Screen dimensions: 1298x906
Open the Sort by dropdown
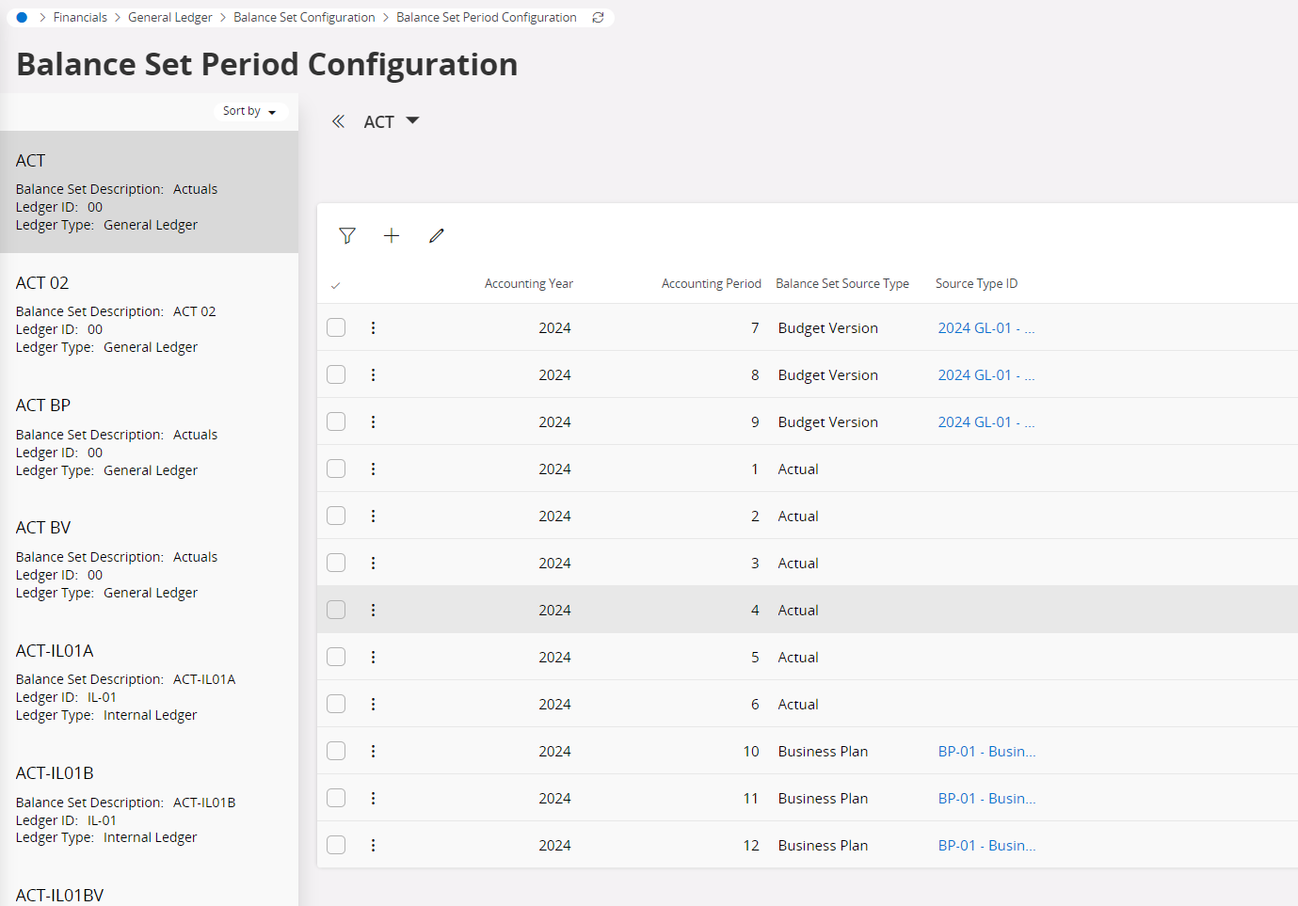248,110
